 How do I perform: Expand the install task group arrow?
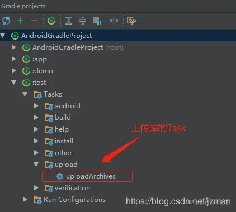tap(36, 141)
